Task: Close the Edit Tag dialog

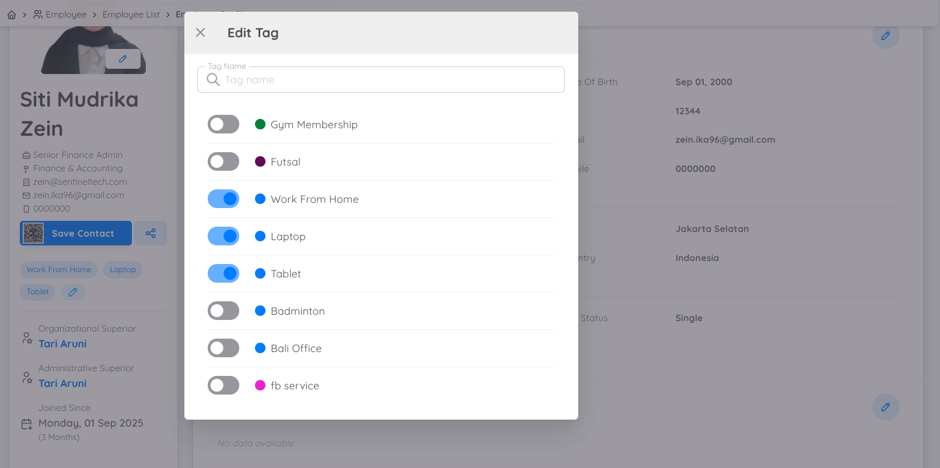Action: (x=200, y=33)
